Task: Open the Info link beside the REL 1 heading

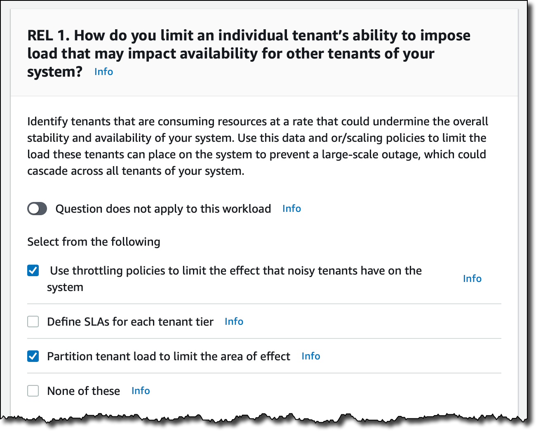Action: (103, 72)
